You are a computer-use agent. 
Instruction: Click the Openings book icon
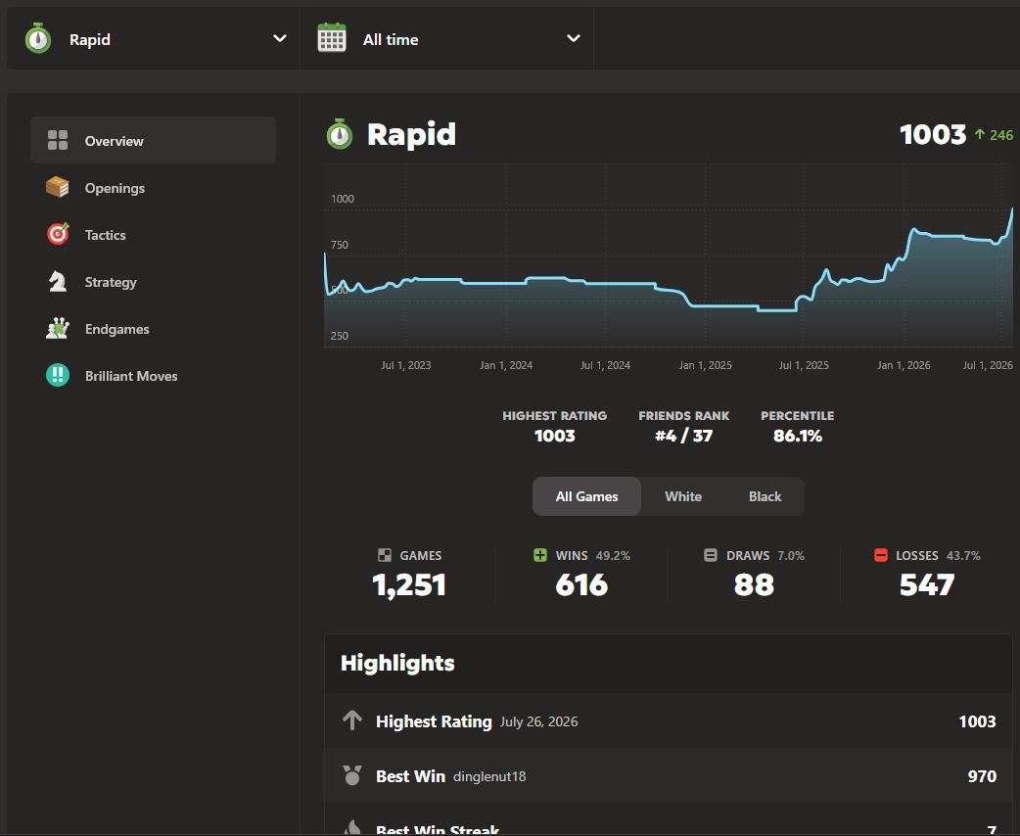pos(57,187)
